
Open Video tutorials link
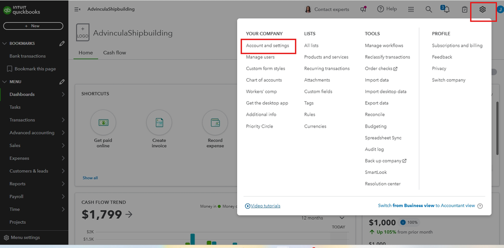coord(263,206)
